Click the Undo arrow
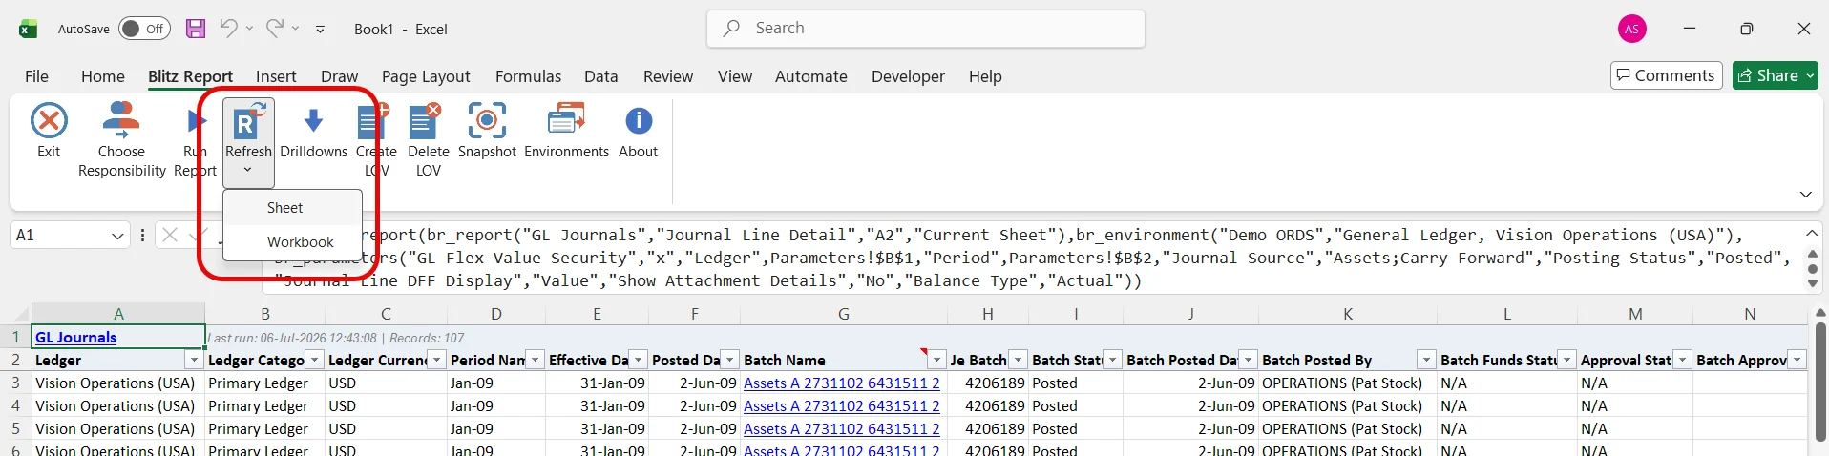The width and height of the screenshot is (1829, 456). (x=228, y=28)
